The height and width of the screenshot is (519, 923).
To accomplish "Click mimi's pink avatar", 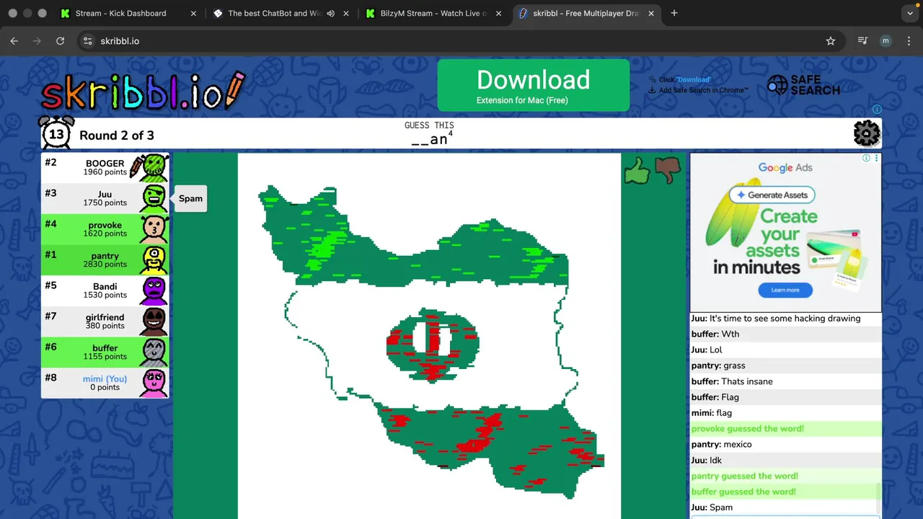I will [x=154, y=383].
